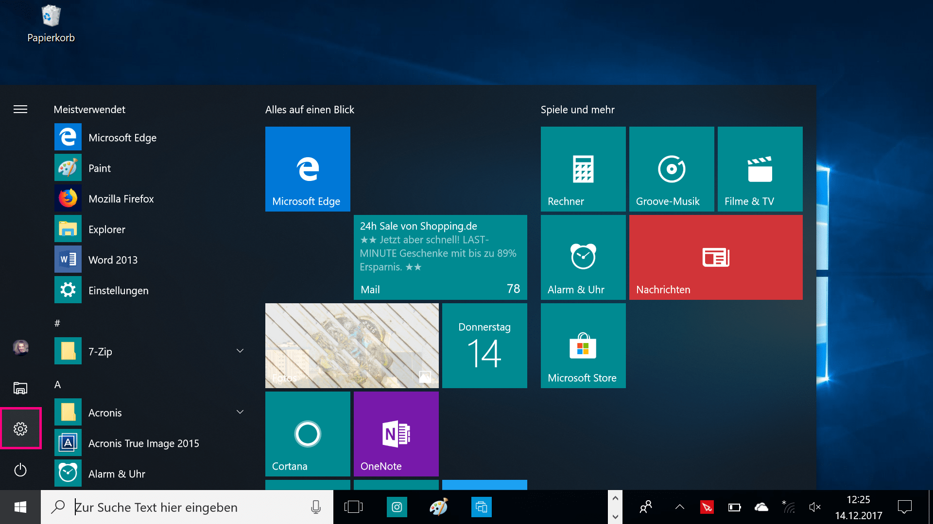Select Word 2013 in app list
Screen dimensions: 933x524
pos(113,260)
